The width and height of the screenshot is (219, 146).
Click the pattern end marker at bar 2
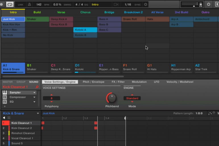[x=125, y=118]
